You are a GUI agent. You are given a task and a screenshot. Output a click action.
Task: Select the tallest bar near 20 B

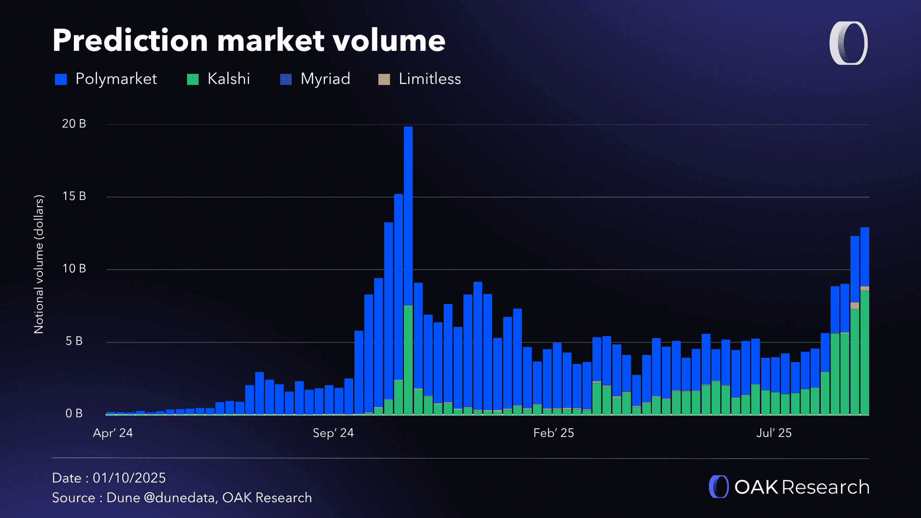408,240
